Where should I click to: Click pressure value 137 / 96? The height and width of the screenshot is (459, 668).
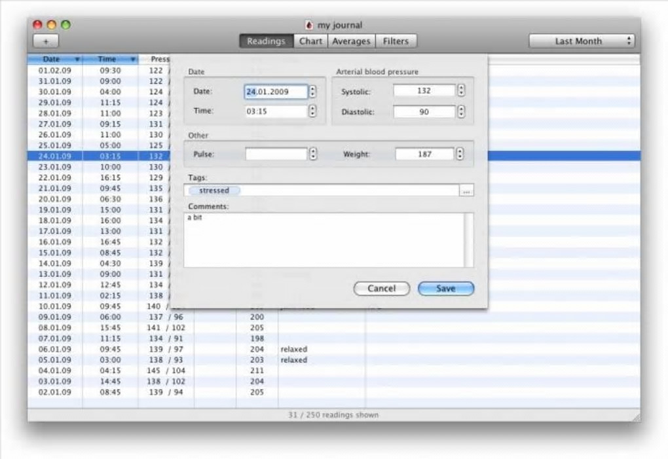[166, 317]
